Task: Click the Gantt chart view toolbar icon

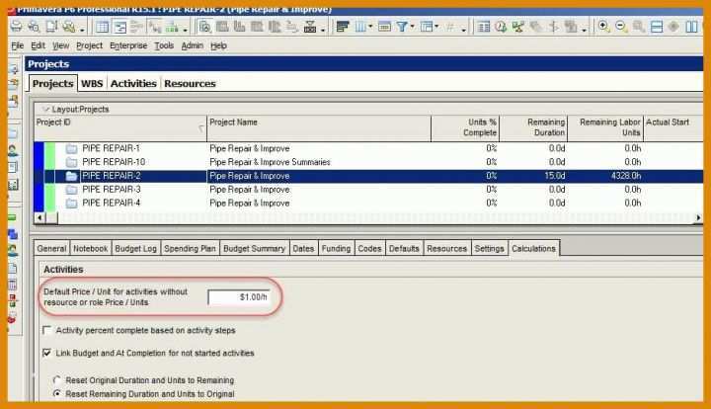Action: coord(120,27)
